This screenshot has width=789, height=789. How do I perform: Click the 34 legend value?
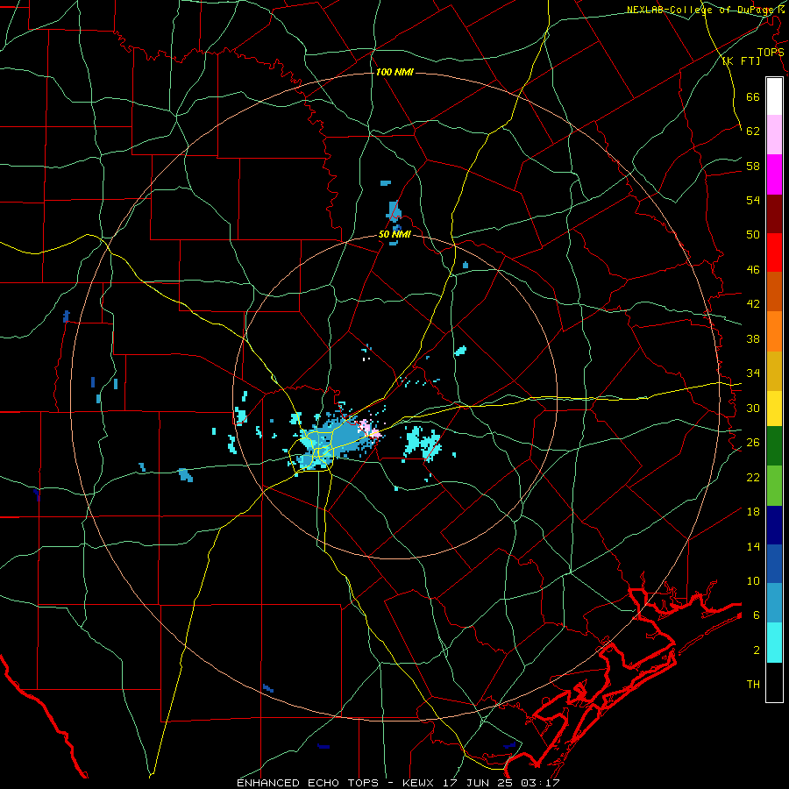pyautogui.click(x=753, y=373)
